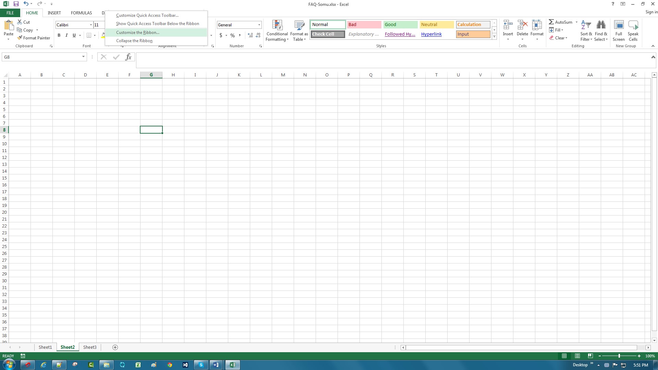
Task: Switch to the FORMULAS ribbon tab
Action: tap(81, 13)
